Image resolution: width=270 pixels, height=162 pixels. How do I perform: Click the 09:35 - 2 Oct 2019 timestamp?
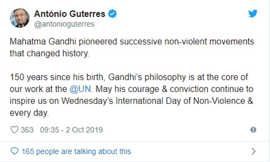point(71,130)
